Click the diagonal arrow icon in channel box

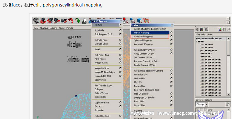[x=229, y=29]
